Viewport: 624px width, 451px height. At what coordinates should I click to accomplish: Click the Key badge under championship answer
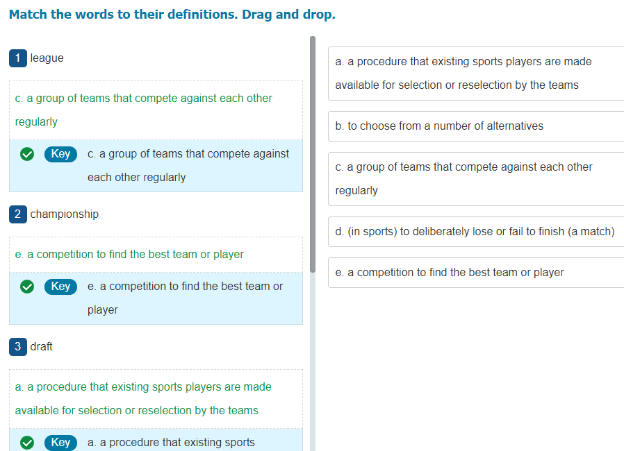[60, 287]
